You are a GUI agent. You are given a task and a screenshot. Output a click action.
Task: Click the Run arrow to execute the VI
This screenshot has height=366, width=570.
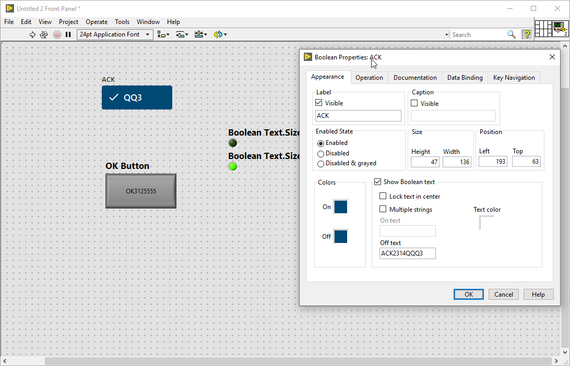tap(33, 34)
